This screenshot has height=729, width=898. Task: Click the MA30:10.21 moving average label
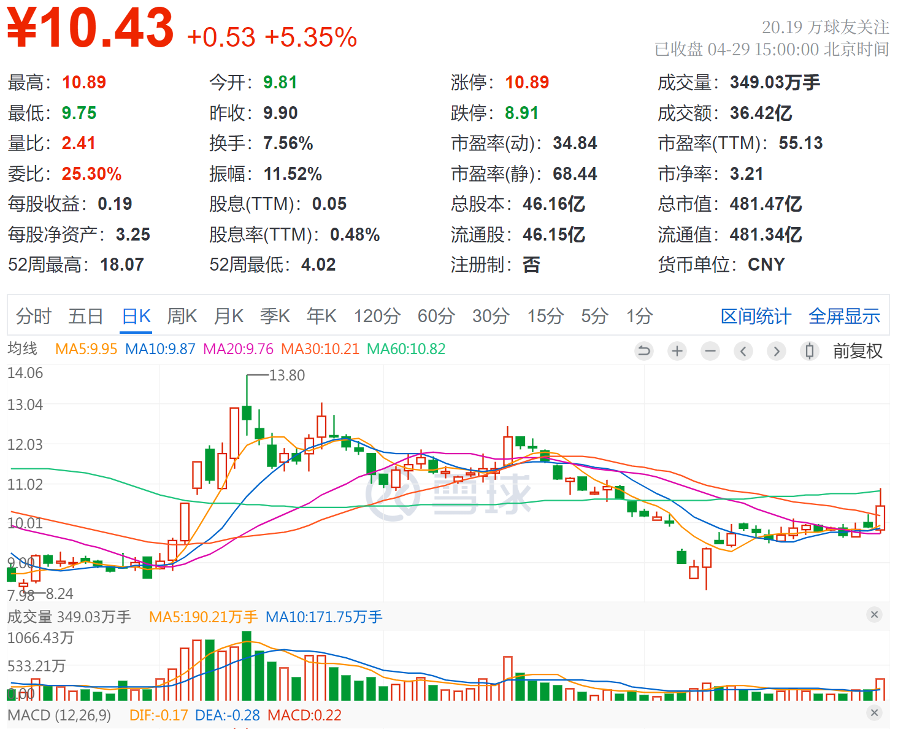320,349
